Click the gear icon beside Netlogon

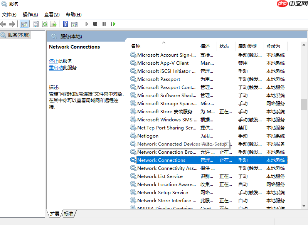click(133, 136)
